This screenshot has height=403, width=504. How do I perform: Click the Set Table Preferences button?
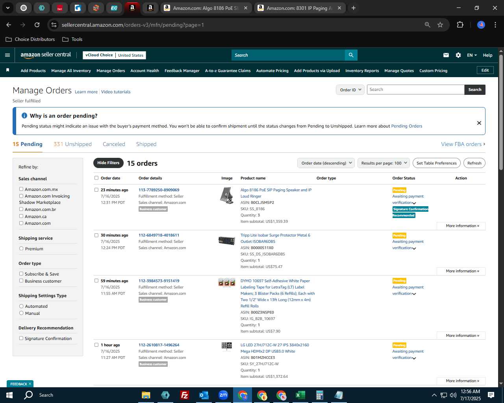[437, 163]
